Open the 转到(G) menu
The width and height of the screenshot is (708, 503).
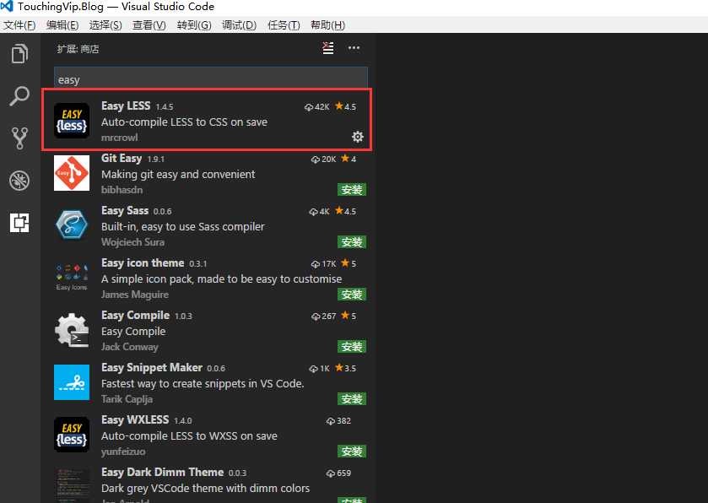[x=194, y=25]
